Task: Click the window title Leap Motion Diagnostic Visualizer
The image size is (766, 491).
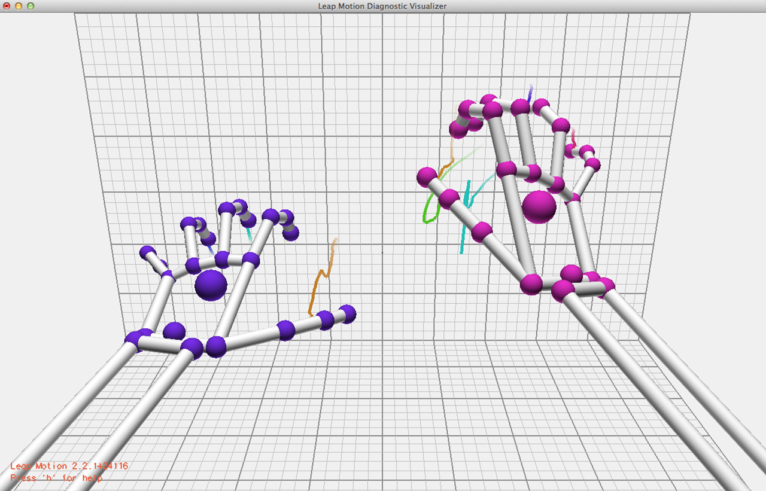Action: pyautogui.click(x=382, y=6)
